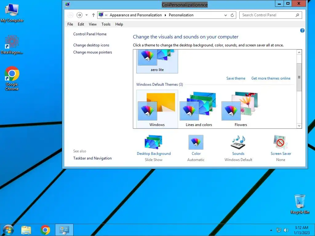Refresh the Personalization page
Screen dimensions: 315x236
point(232,15)
